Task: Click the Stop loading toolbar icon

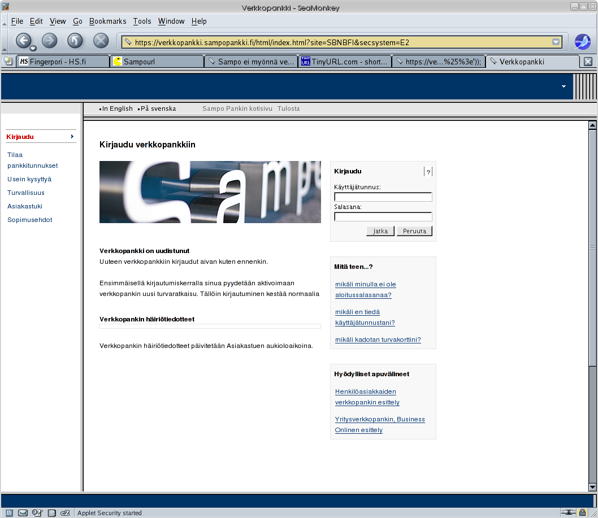Action: point(101,40)
